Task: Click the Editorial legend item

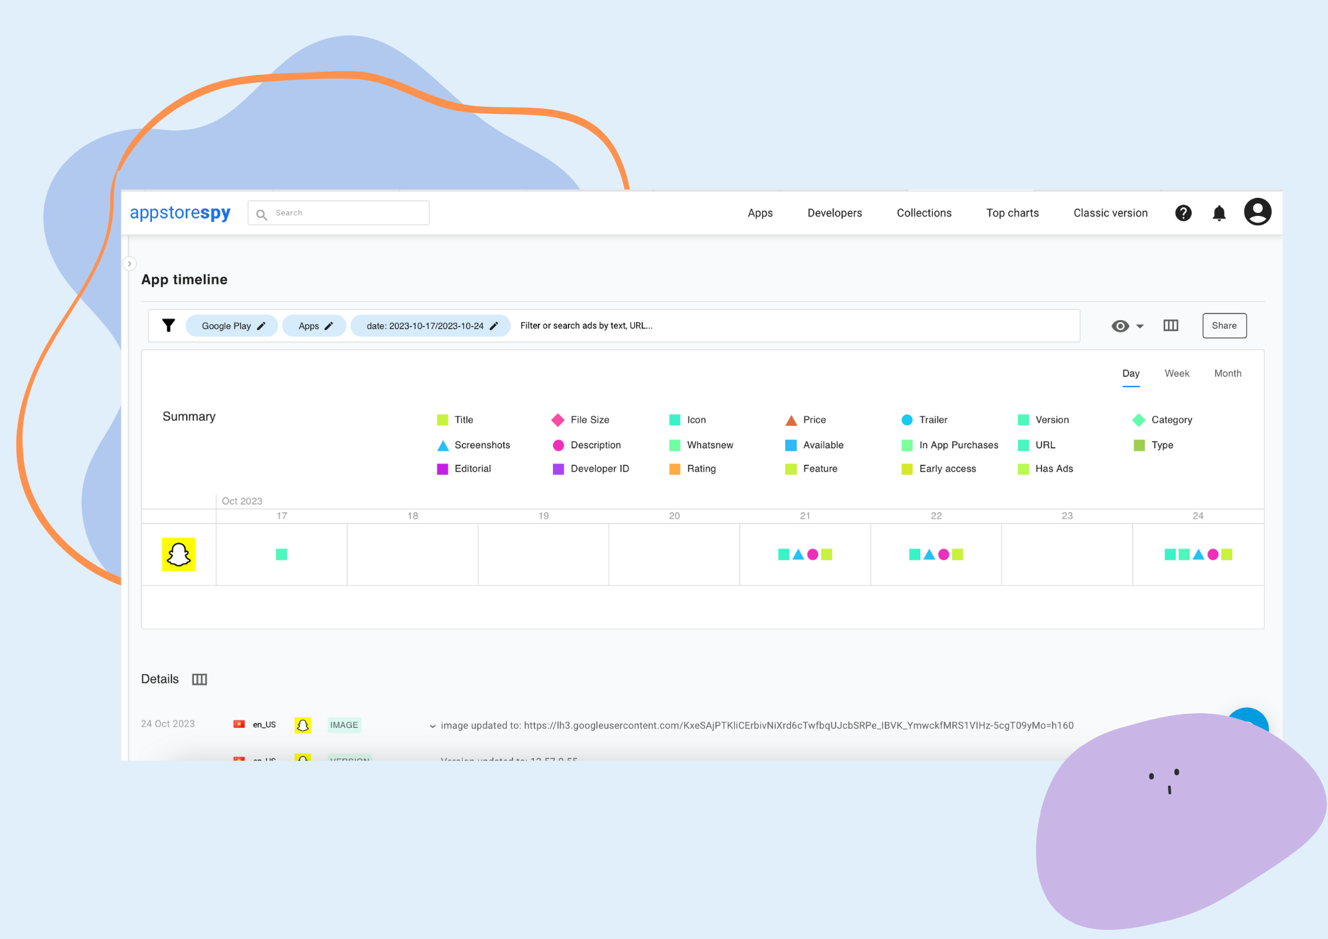Action: point(464,469)
